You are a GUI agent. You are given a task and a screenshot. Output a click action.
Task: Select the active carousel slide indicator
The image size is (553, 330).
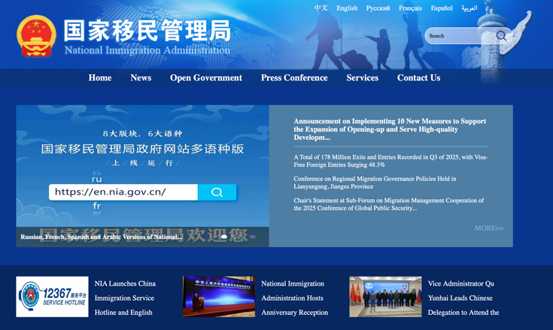coord(224,237)
